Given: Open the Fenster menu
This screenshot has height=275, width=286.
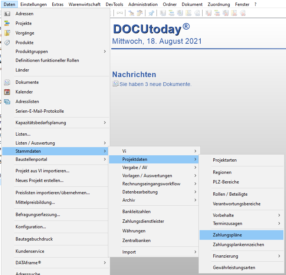Looking at the screenshot, I should (x=242, y=4).
